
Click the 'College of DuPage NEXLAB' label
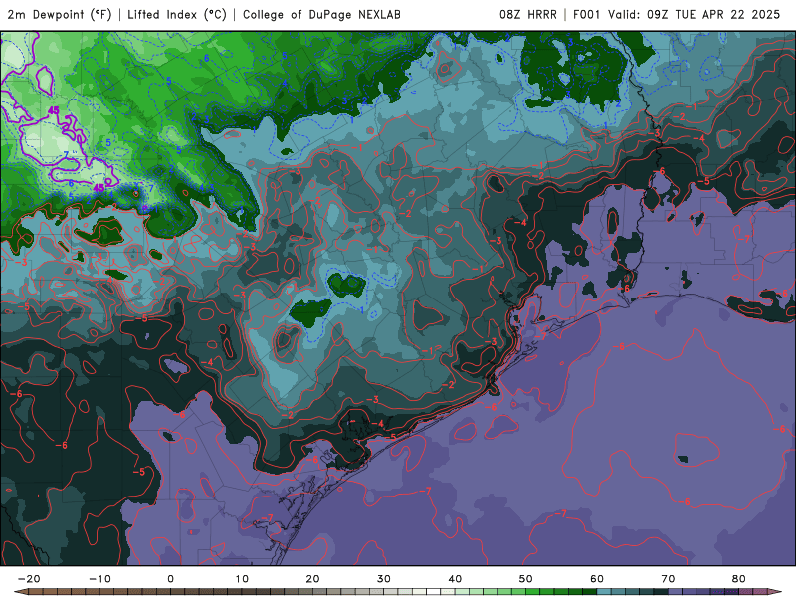(x=321, y=14)
